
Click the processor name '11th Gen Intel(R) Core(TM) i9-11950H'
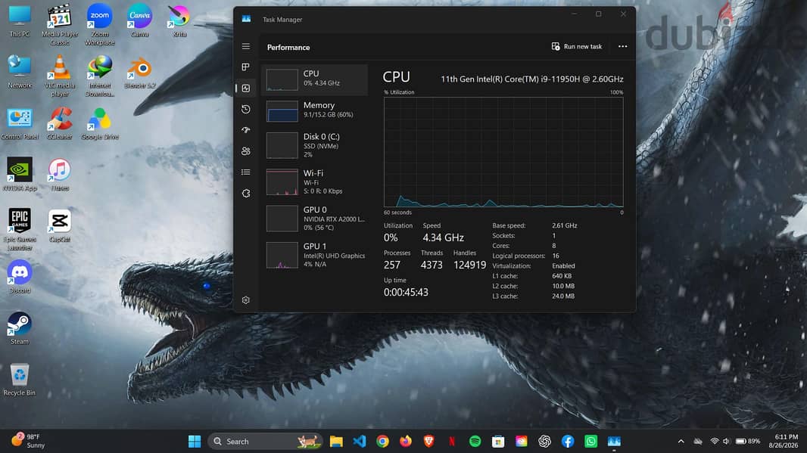coord(532,79)
